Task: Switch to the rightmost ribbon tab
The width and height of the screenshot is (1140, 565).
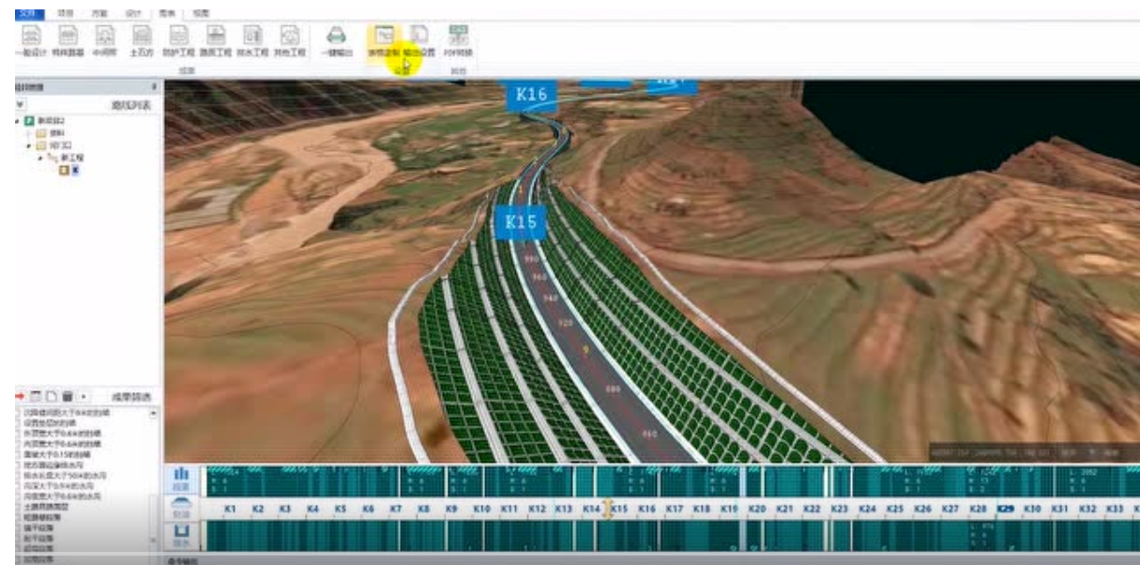Action: click(201, 14)
